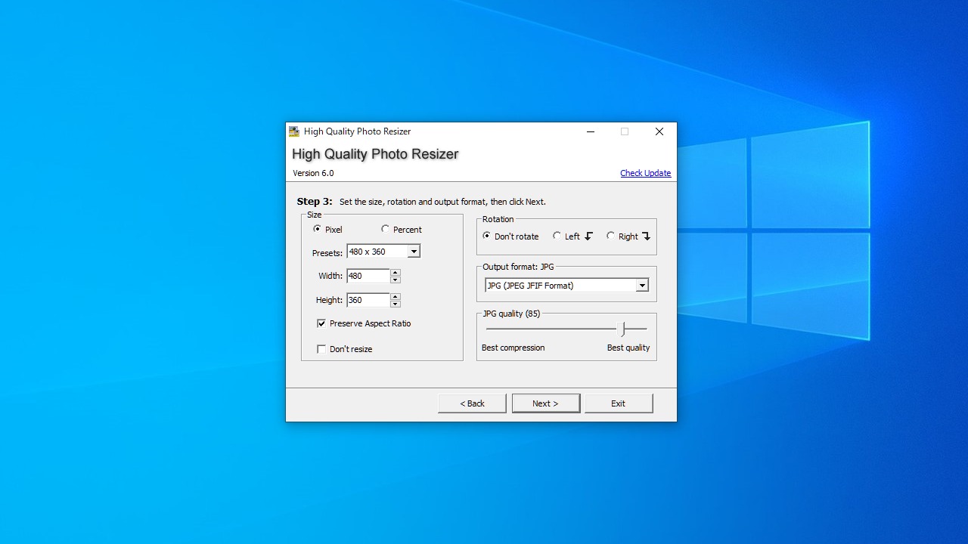The height and width of the screenshot is (544, 968).
Task: Click the Width input field
Action: point(368,276)
